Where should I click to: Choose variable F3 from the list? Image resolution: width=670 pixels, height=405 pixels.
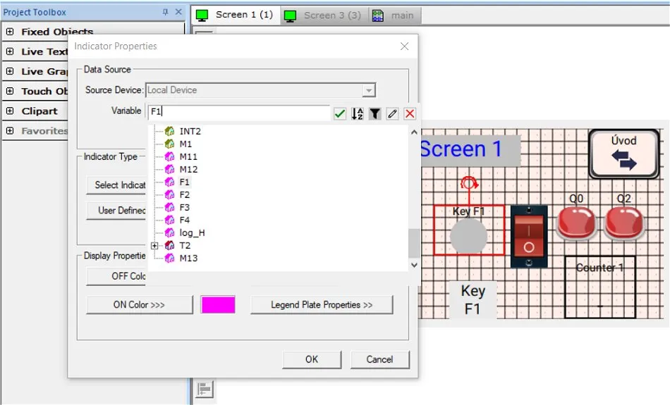pyautogui.click(x=185, y=208)
